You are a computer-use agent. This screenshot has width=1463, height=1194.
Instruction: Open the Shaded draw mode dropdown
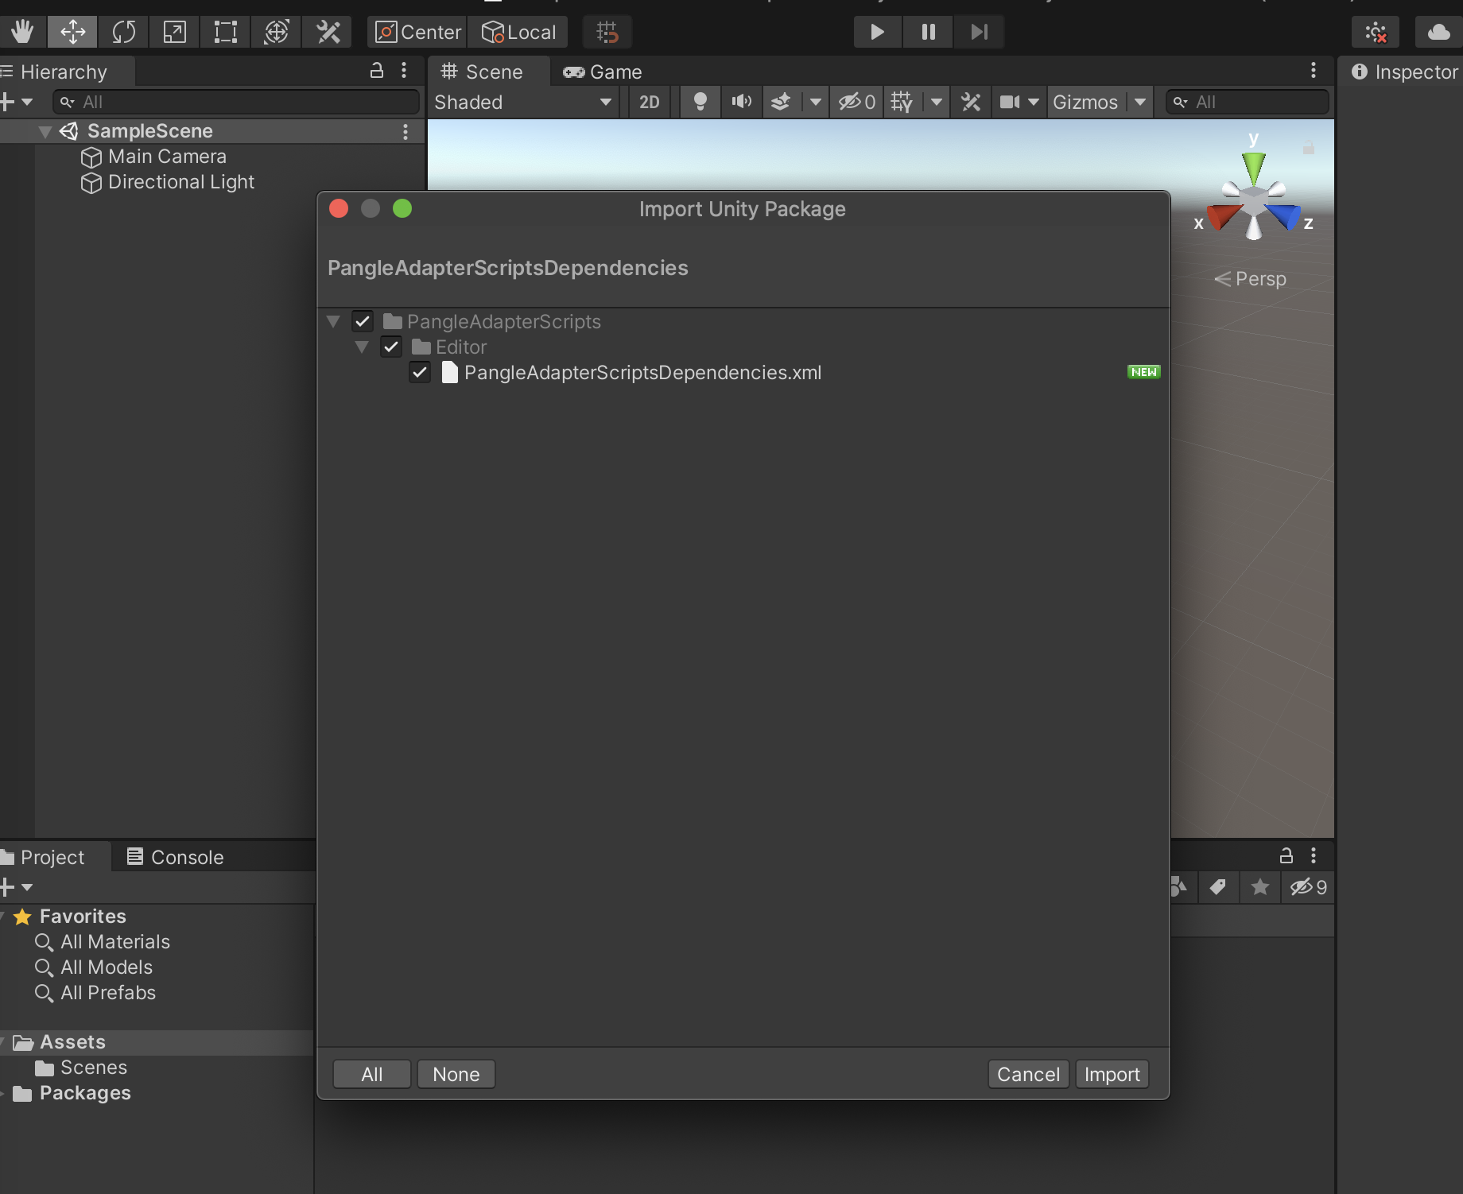tap(521, 102)
